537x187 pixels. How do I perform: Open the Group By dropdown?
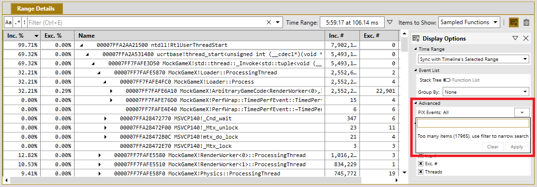[486, 92]
